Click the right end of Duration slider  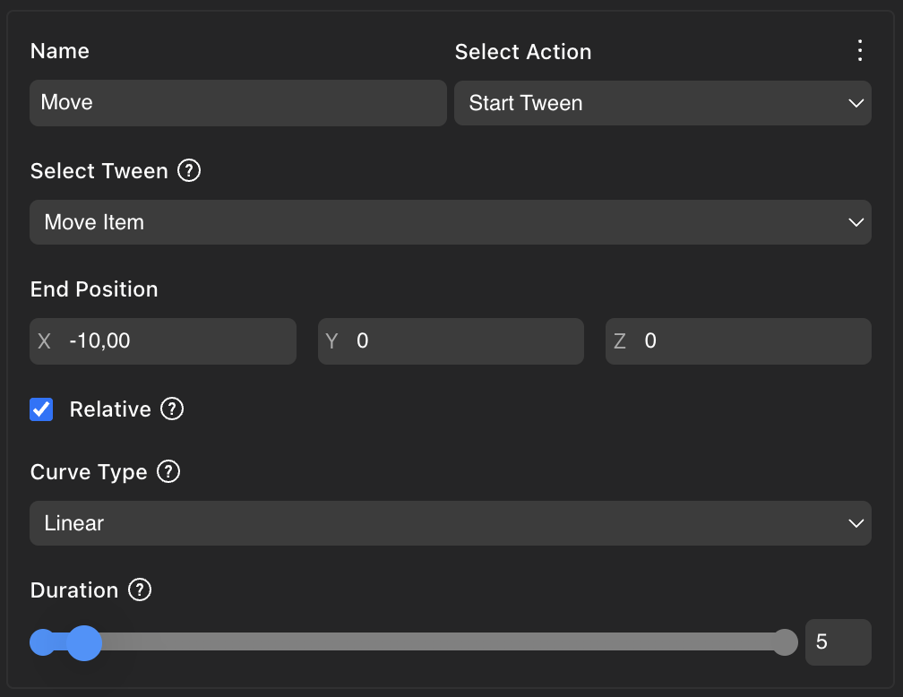(x=785, y=642)
